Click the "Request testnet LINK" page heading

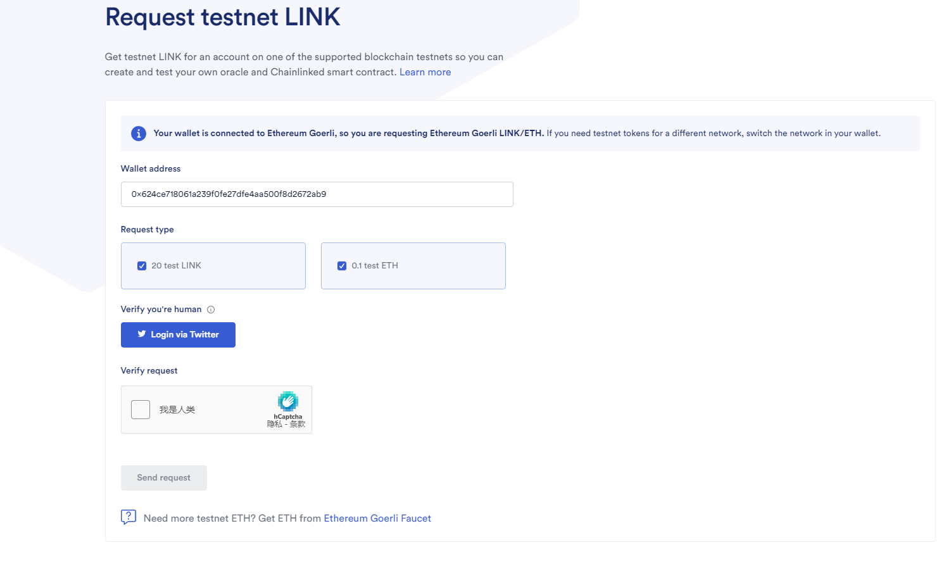click(x=223, y=17)
